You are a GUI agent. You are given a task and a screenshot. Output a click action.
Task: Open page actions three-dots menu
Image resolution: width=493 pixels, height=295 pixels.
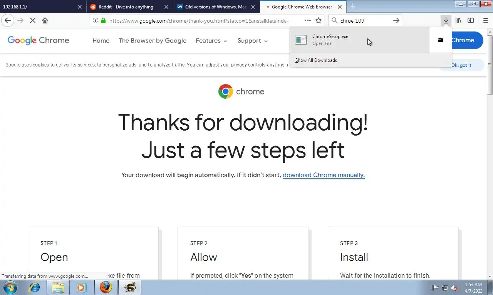[307, 21]
